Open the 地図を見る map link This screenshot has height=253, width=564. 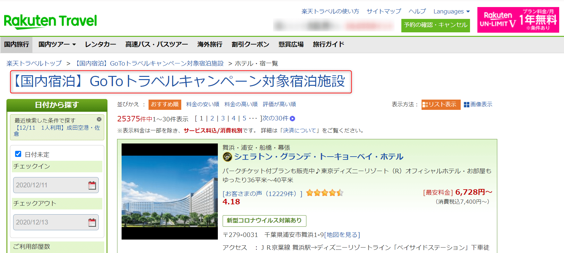click(x=342, y=235)
